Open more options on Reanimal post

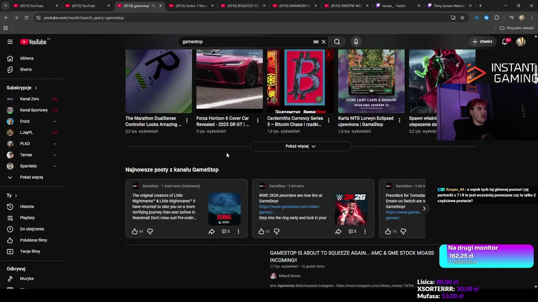click(238, 232)
